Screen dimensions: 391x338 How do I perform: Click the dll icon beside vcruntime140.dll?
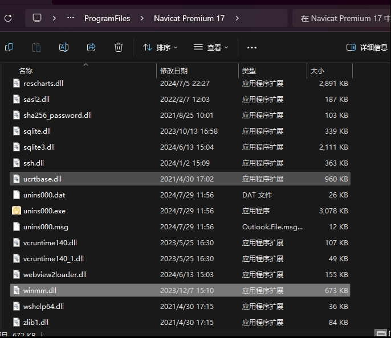17,242
